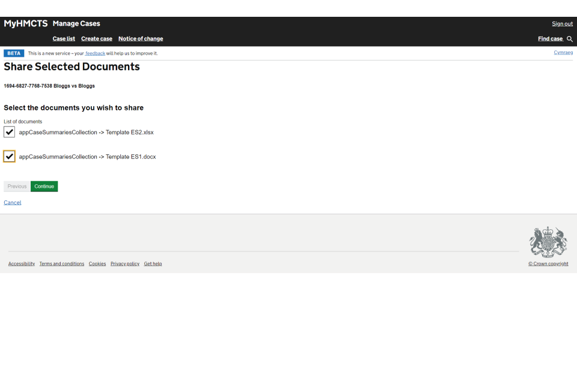The image size is (577, 384).
Task: Open the Find case link
Action: click(550, 39)
